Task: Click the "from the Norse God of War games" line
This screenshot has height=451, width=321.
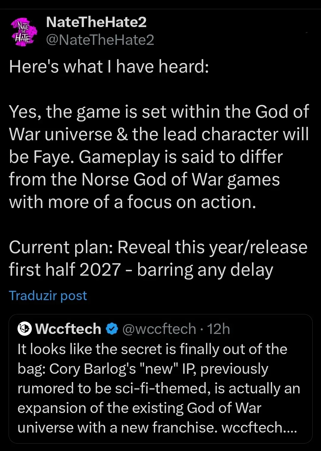Action: coord(144,179)
